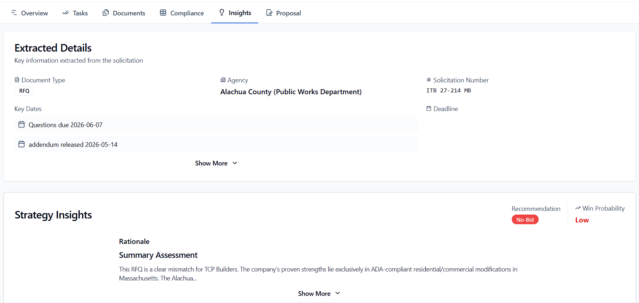The width and height of the screenshot is (639, 303).
Task: Open the Compliance tab
Action: [182, 13]
